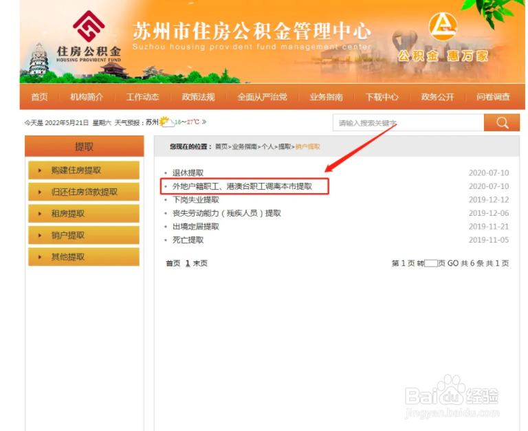Image resolution: width=528 pixels, height=431 pixels.
Task: Open the 问卷调查 navigation item
Action: (493, 97)
